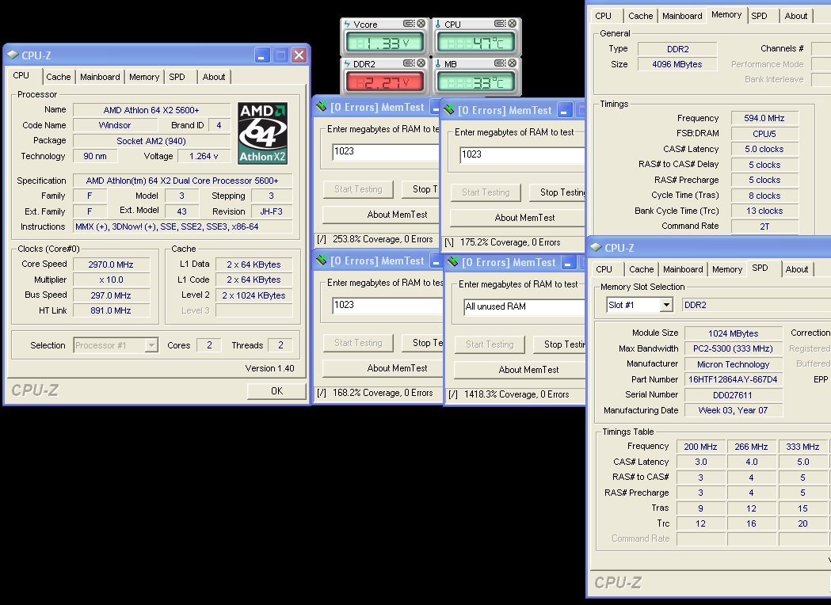This screenshot has width=831, height=605.
Task: Open Memory tab in CPU-Z processor window
Action: [144, 77]
